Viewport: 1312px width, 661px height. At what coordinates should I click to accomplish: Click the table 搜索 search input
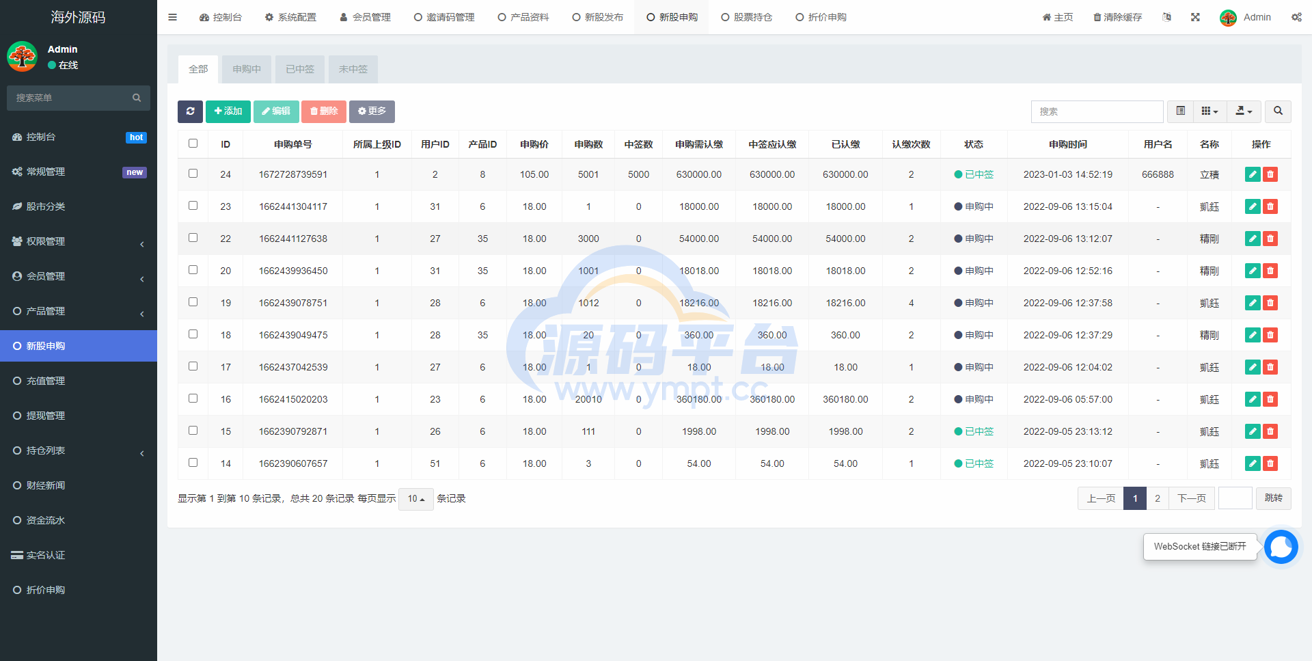(1097, 111)
